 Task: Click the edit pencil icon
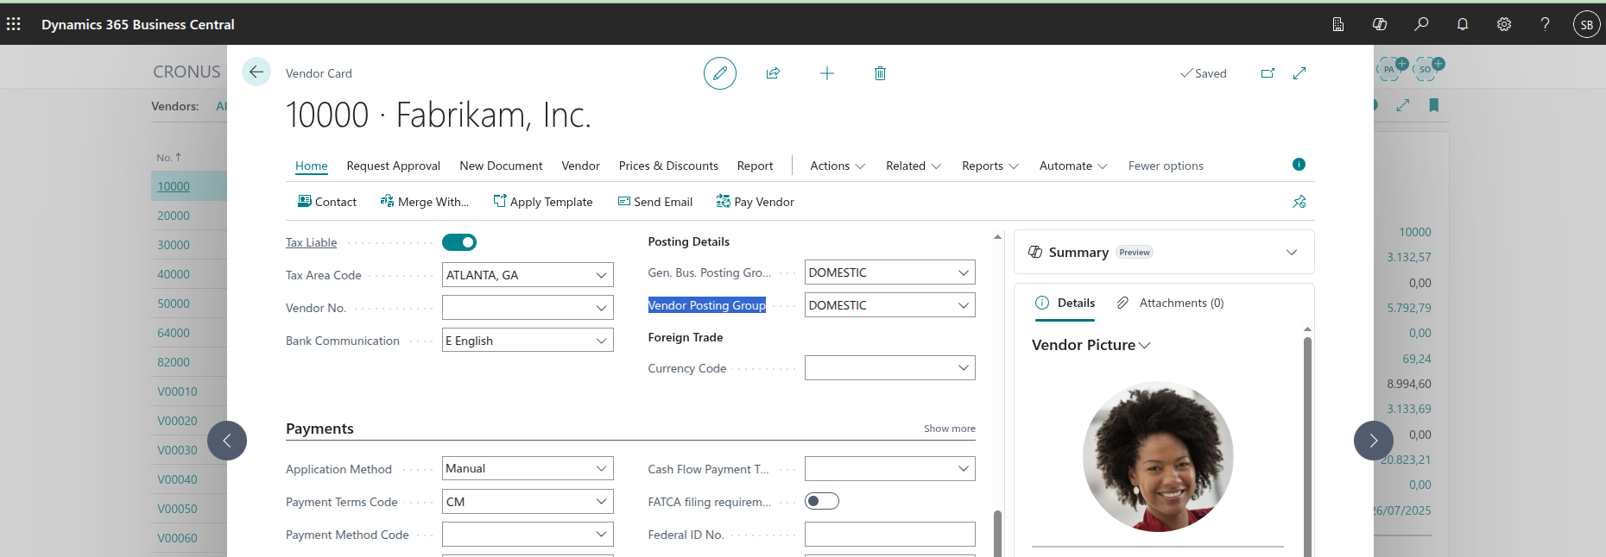(720, 73)
